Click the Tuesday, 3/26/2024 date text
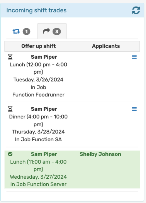The height and width of the screenshot is (203, 146). [x=38, y=80]
